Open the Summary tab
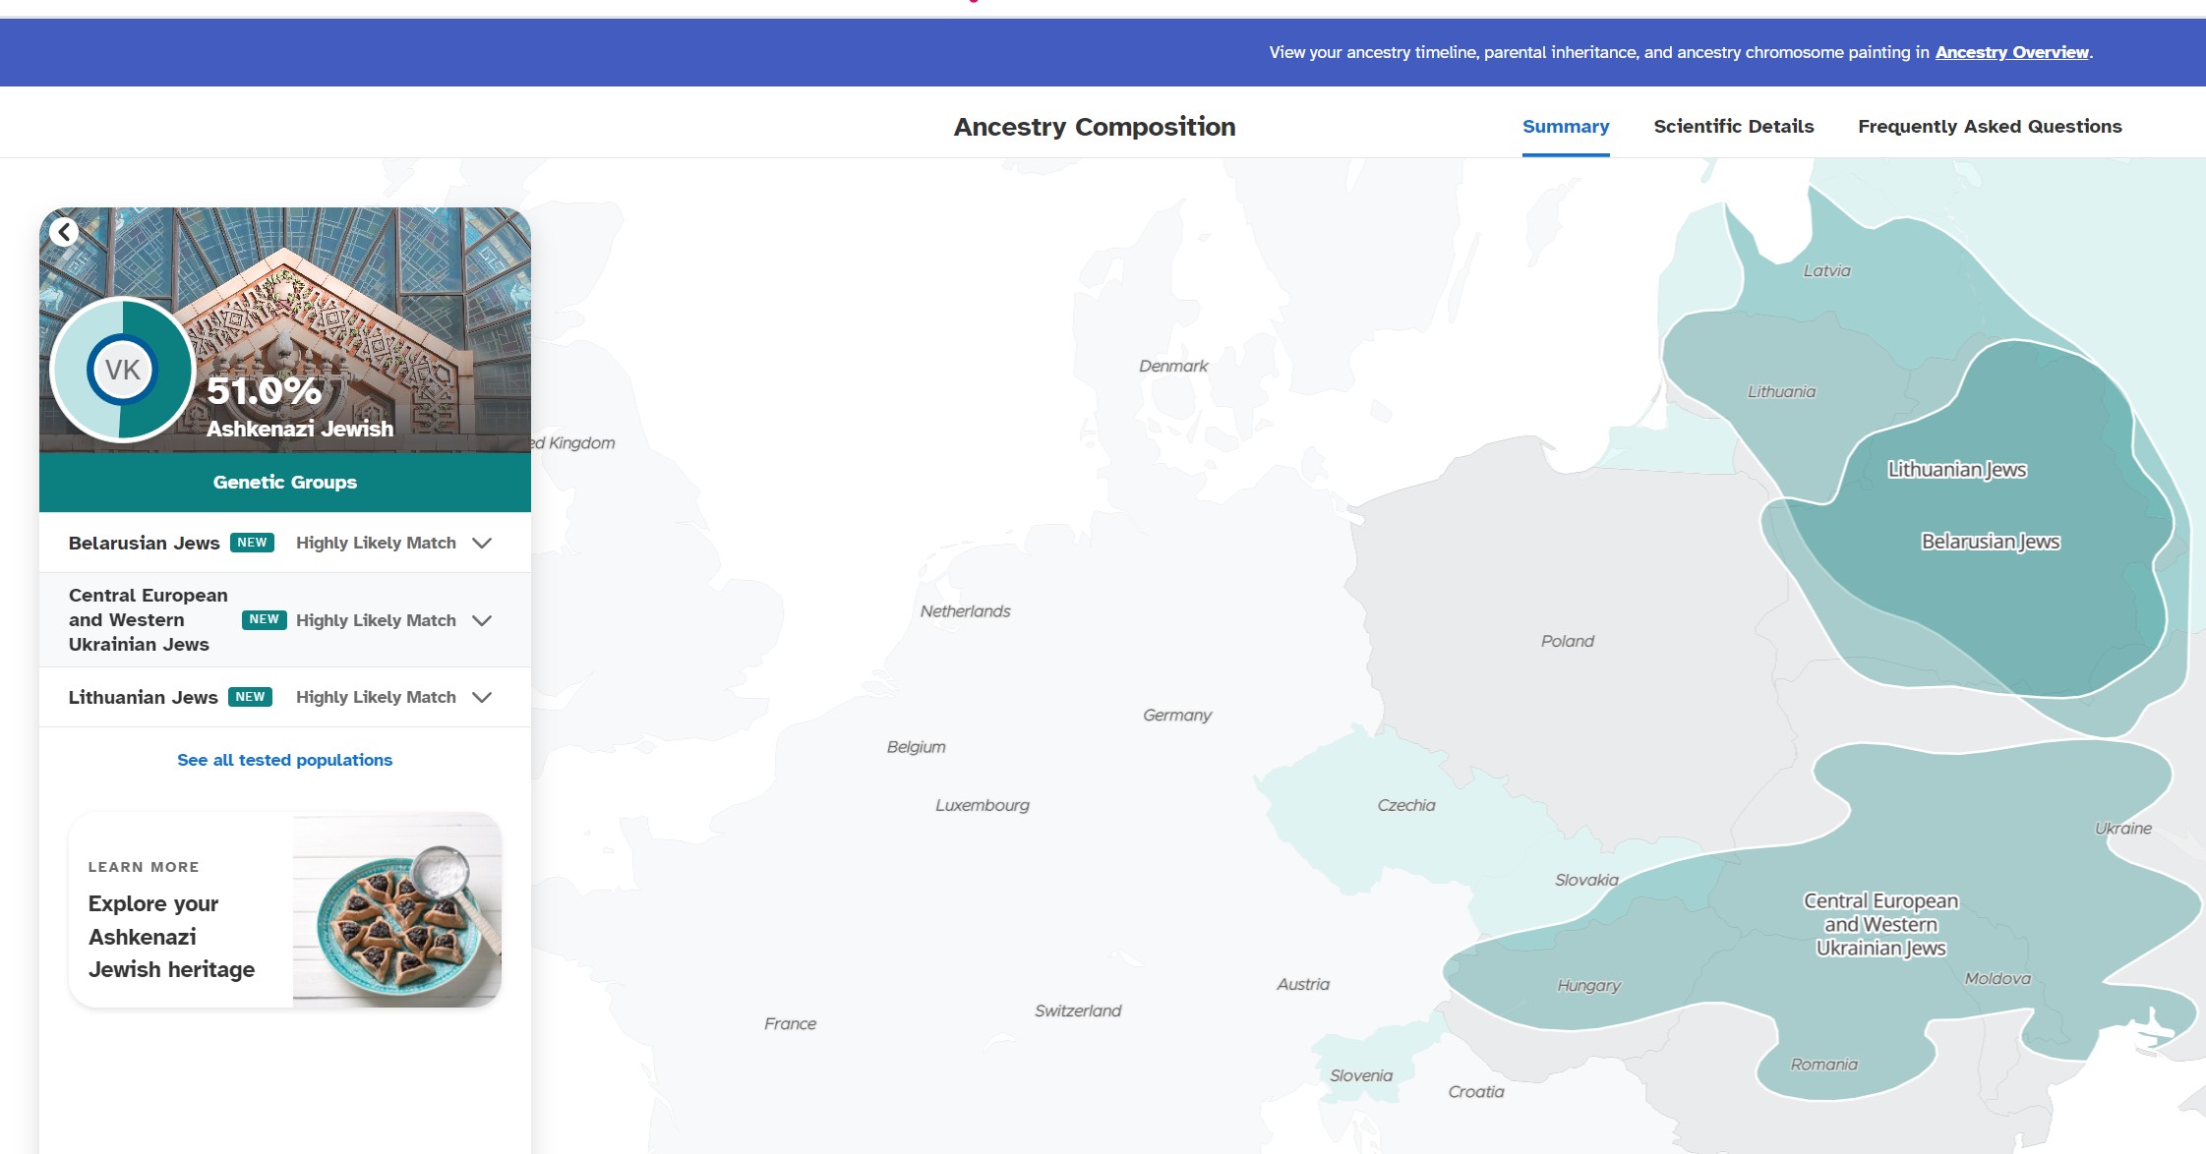Screen dimensions: 2206x1154 [1566, 126]
